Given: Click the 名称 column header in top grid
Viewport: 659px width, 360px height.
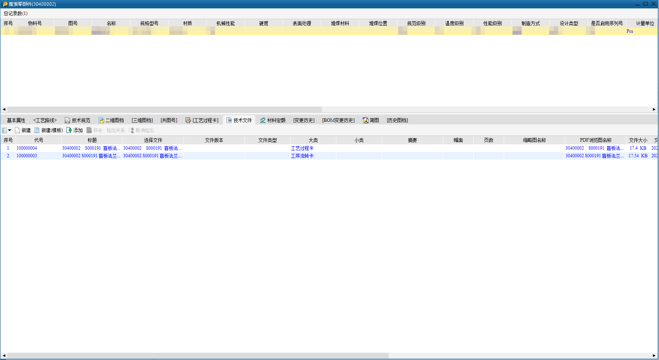Looking at the screenshot, I should [x=111, y=23].
